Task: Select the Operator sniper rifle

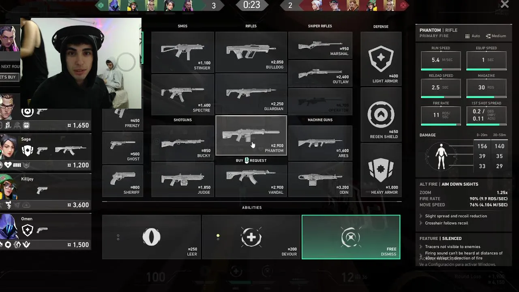Action: coord(320,101)
